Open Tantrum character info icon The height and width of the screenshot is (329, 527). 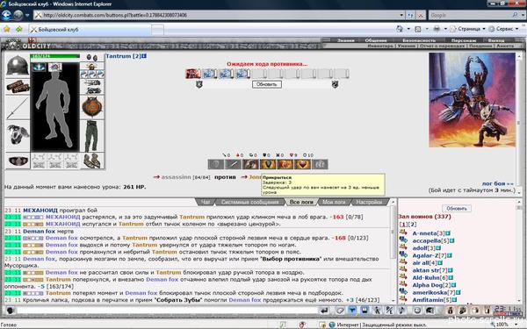tap(144, 56)
